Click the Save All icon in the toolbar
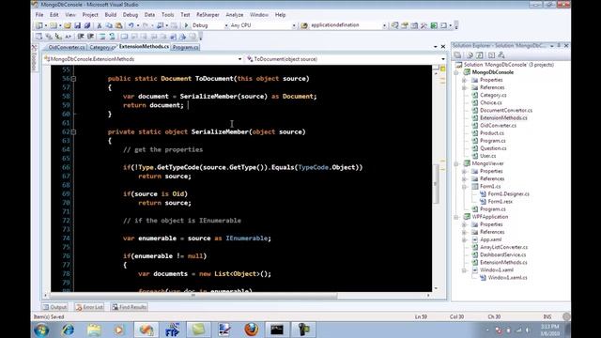 pos(87,25)
